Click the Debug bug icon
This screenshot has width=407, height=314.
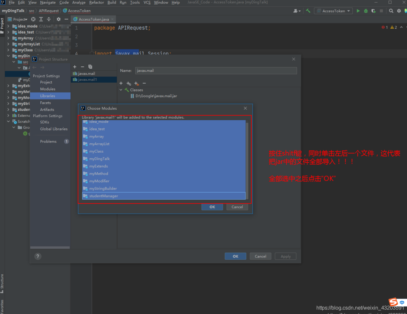click(x=366, y=11)
